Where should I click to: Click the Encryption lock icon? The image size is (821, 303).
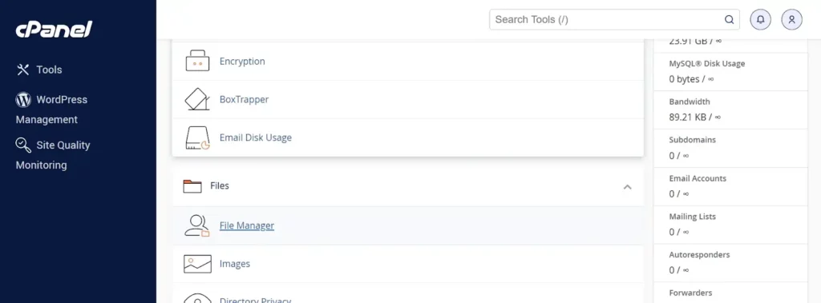pos(197,61)
